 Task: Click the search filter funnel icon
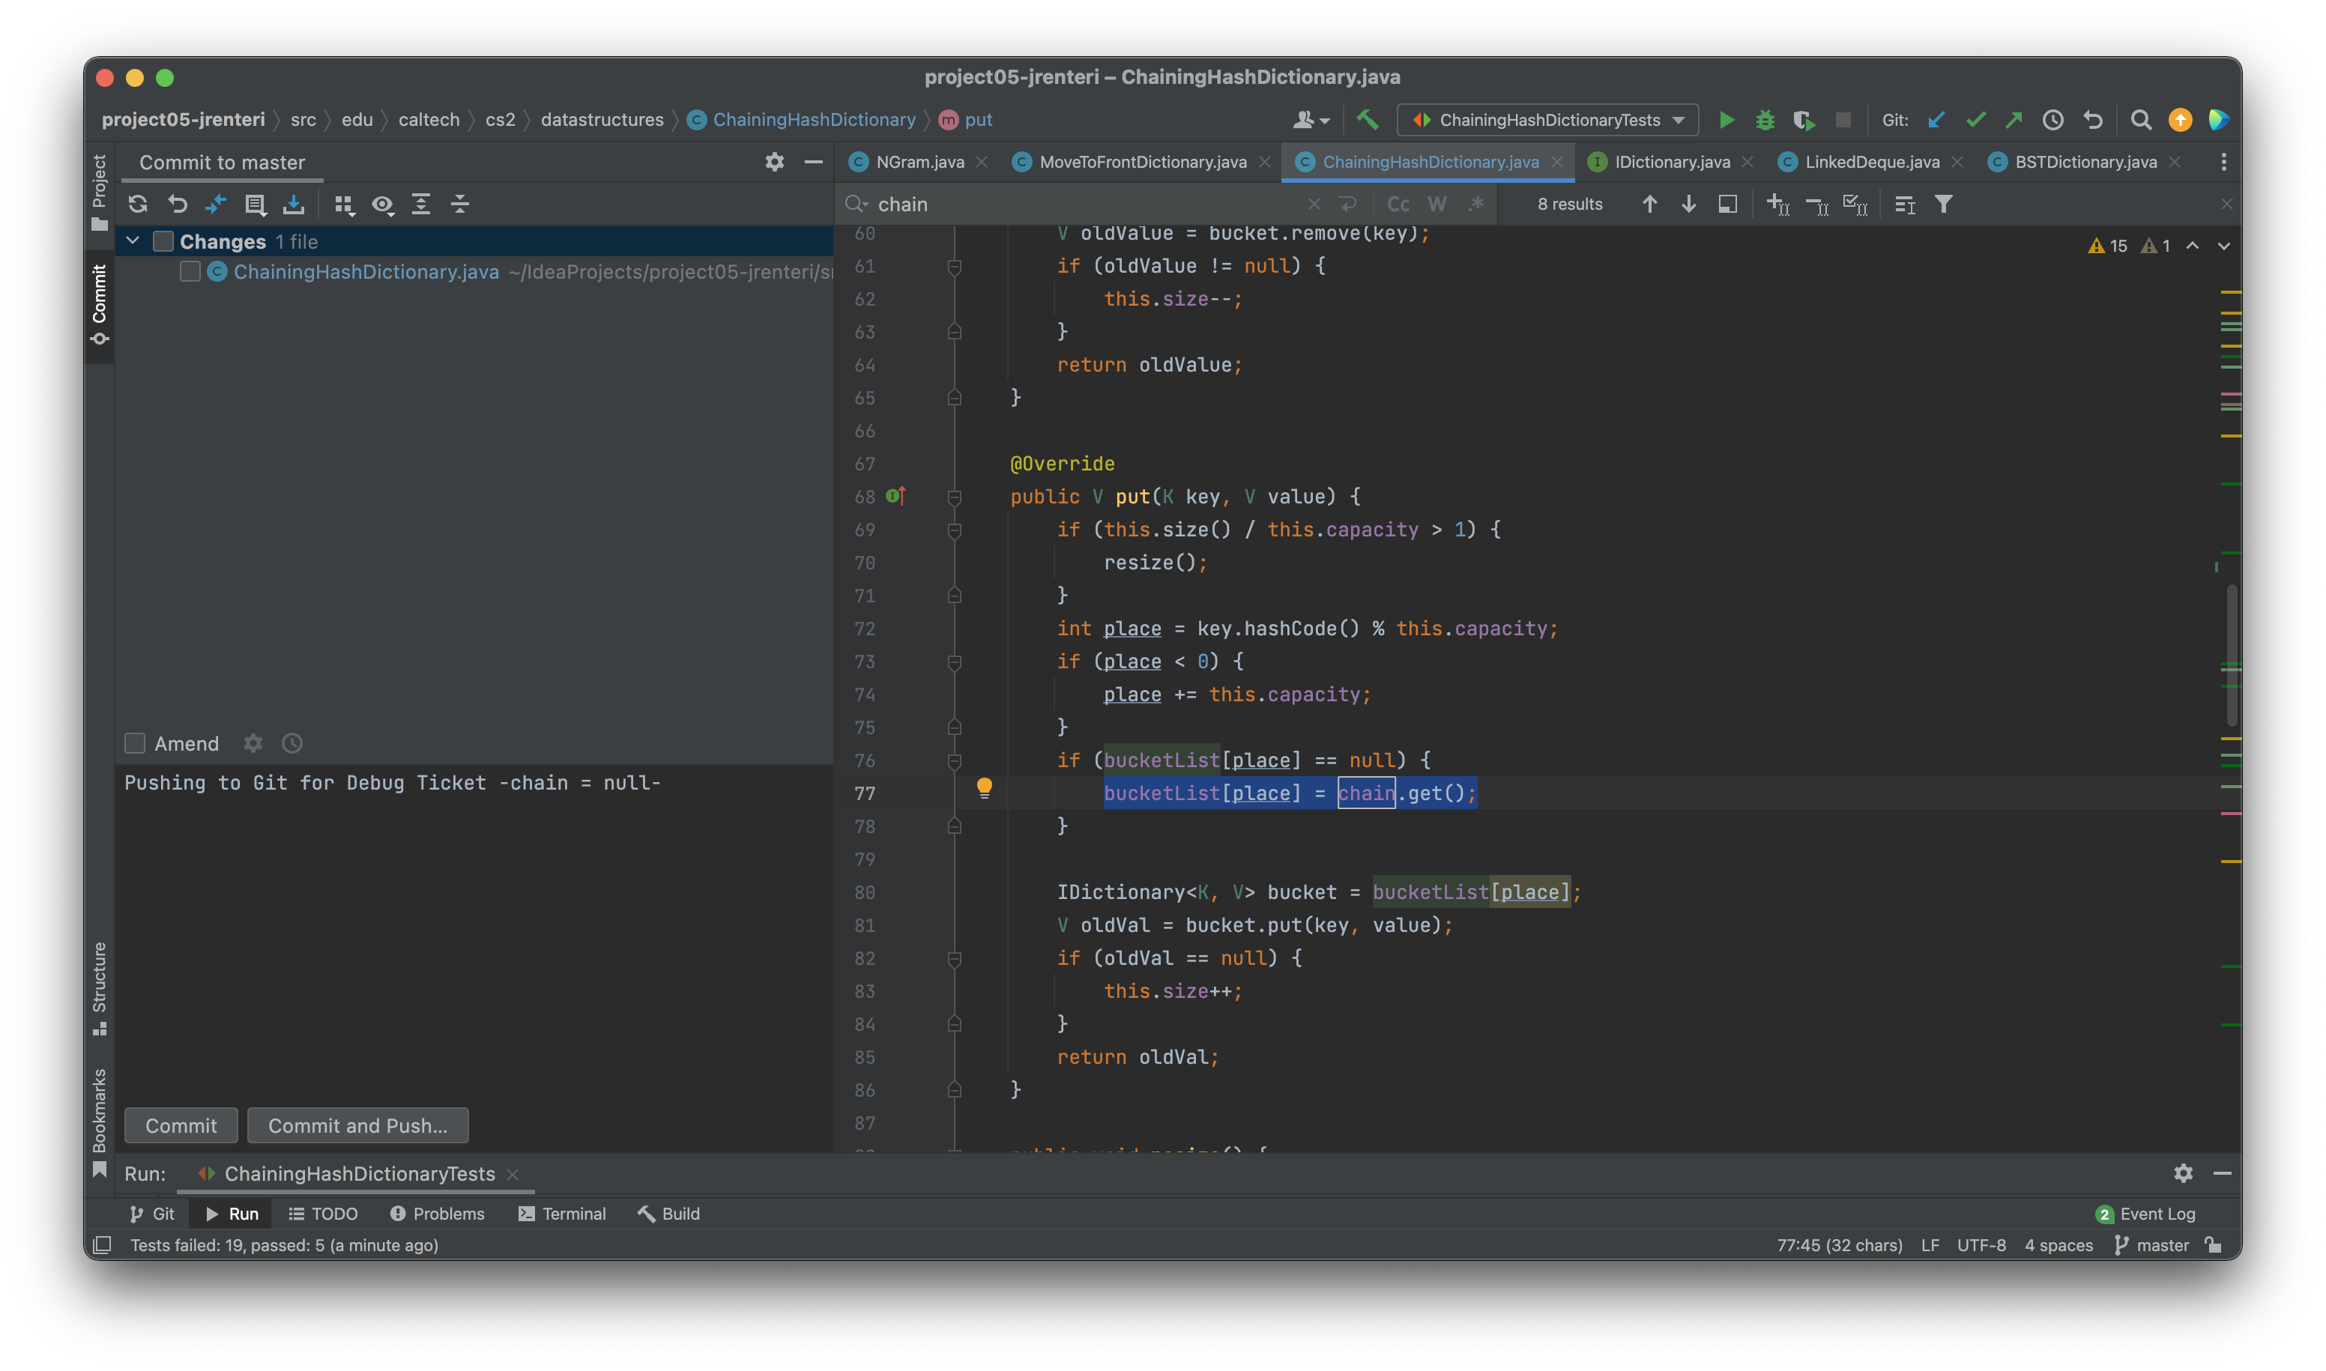(1943, 205)
